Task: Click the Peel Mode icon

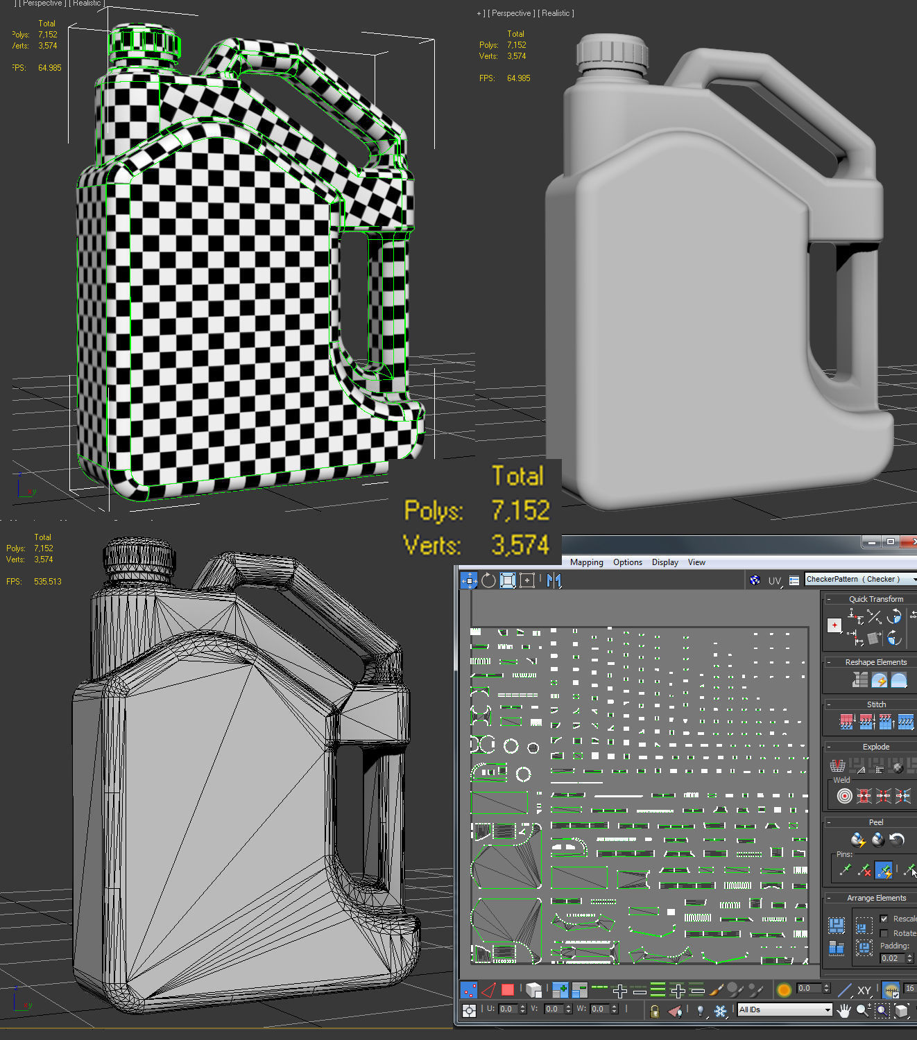Action: pos(878,840)
